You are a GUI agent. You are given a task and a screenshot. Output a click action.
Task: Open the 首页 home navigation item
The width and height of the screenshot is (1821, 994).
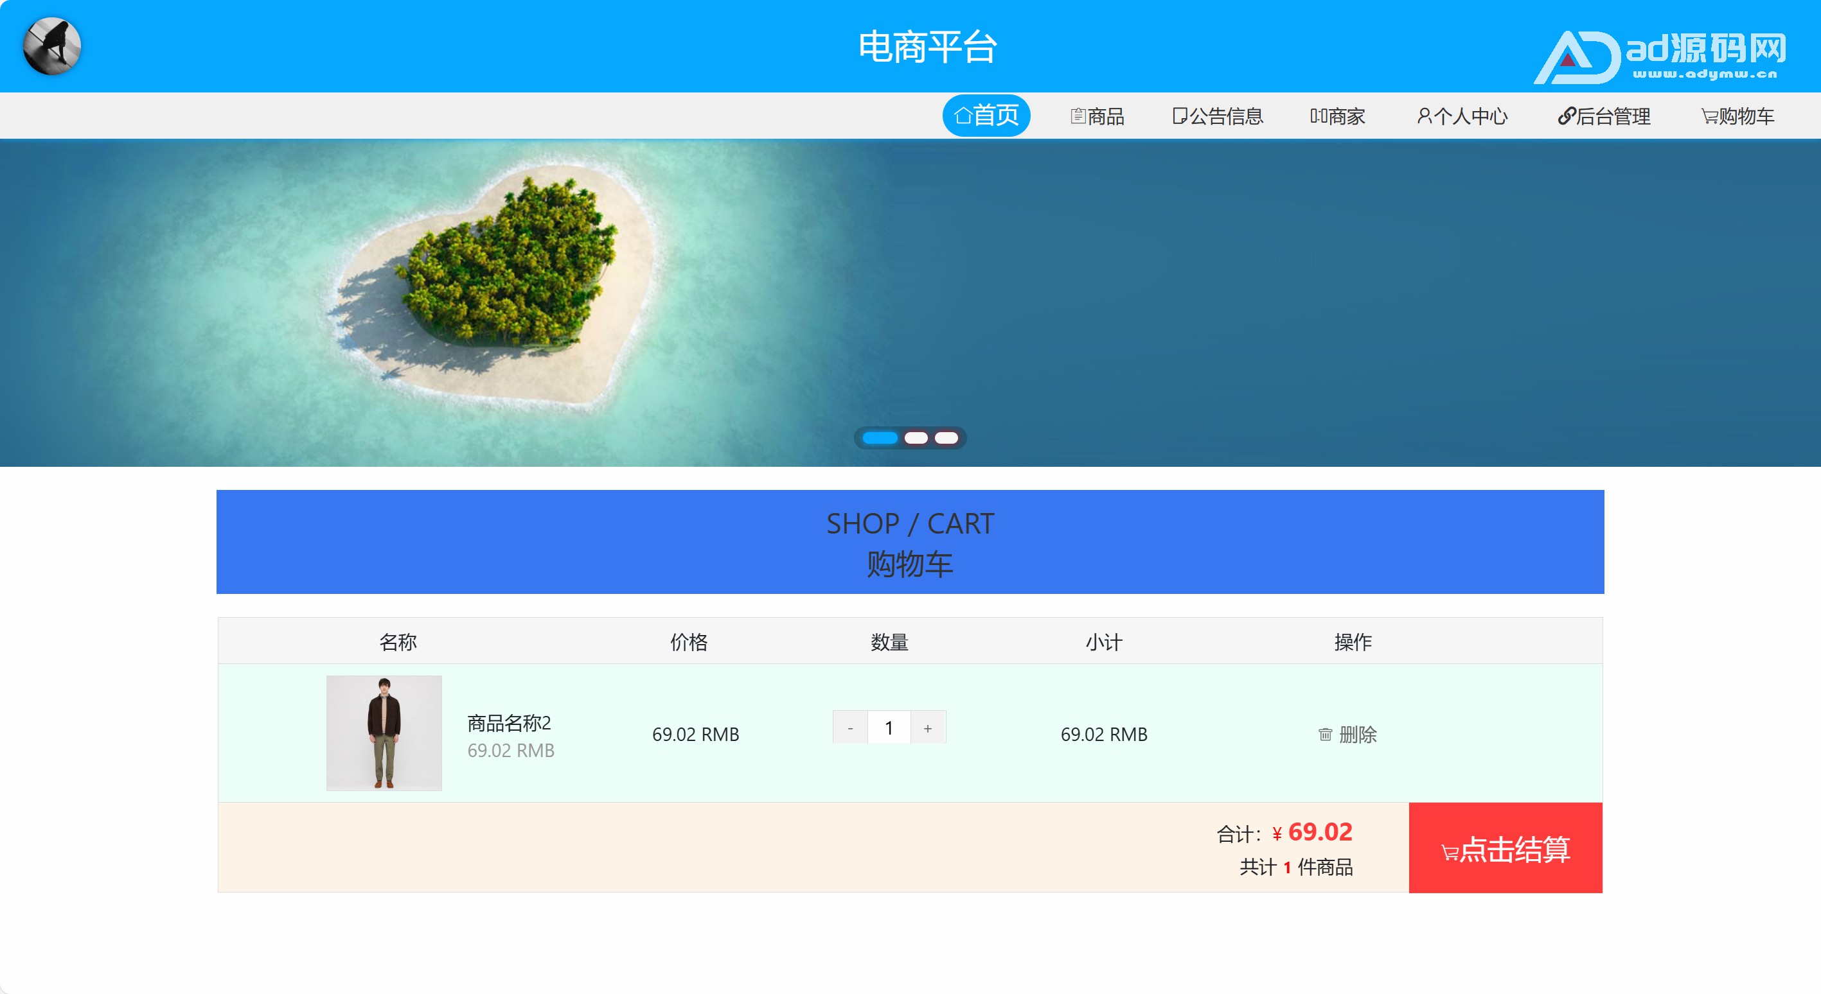click(986, 115)
